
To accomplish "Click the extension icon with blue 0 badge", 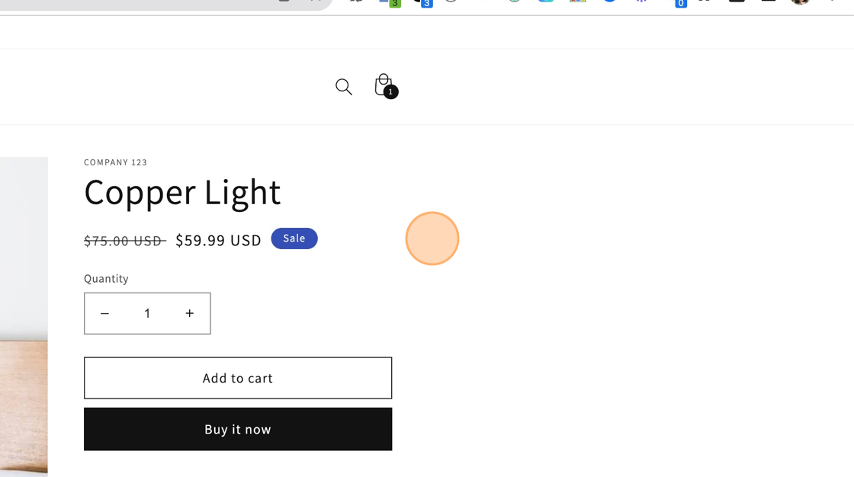I will 678,2.
